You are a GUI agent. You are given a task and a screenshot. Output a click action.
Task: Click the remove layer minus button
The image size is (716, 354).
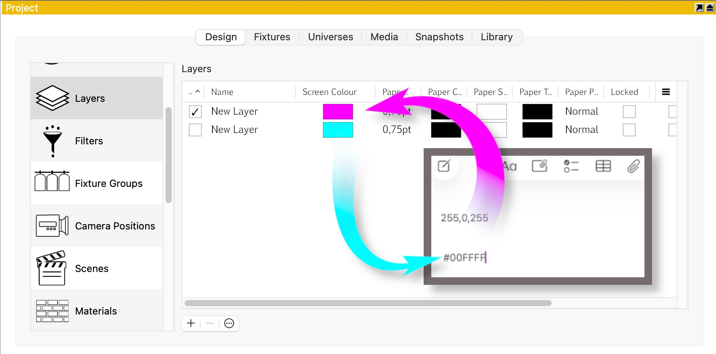point(210,323)
